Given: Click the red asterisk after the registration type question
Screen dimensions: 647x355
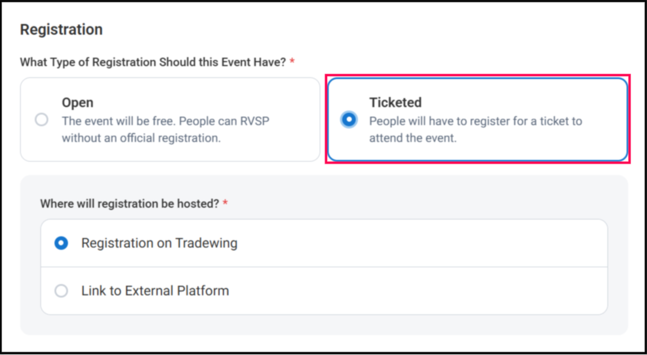Looking at the screenshot, I should 292,62.
